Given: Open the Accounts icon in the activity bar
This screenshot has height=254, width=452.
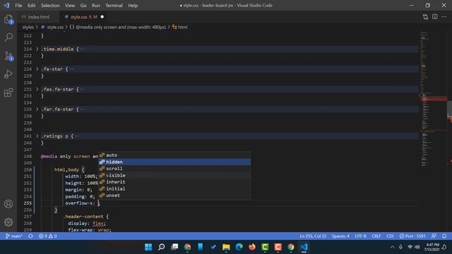Looking at the screenshot, I should point(8,204).
